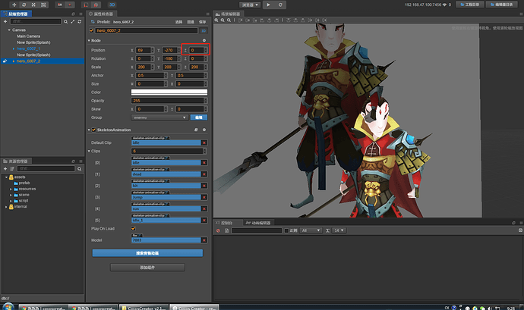
Task: Toggle the 3D view mode button
Action: [x=112, y=5]
